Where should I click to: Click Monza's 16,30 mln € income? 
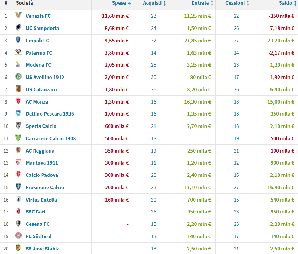click(197, 102)
